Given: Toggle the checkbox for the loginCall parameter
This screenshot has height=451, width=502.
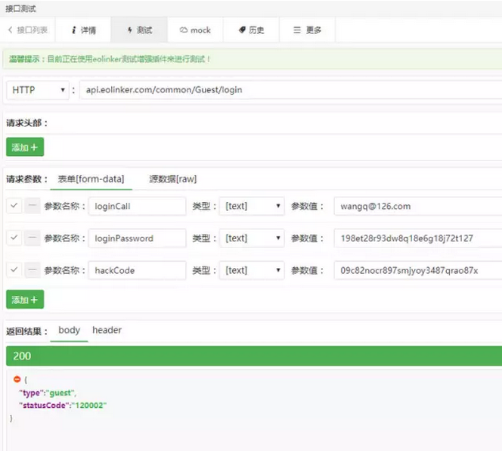Looking at the screenshot, I should [14, 206].
